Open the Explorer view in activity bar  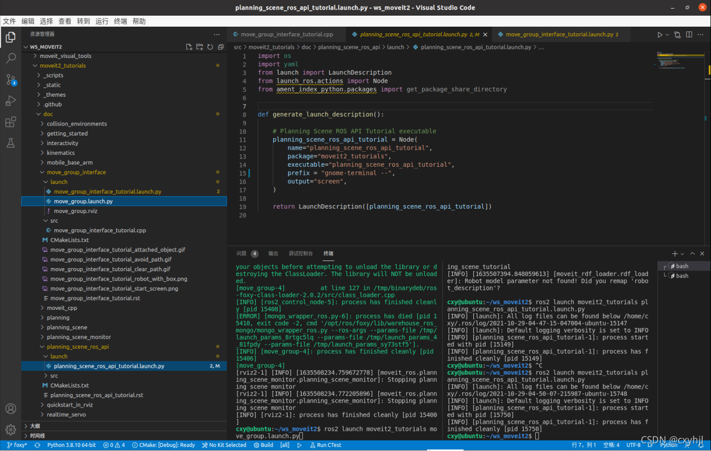tap(11, 37)
